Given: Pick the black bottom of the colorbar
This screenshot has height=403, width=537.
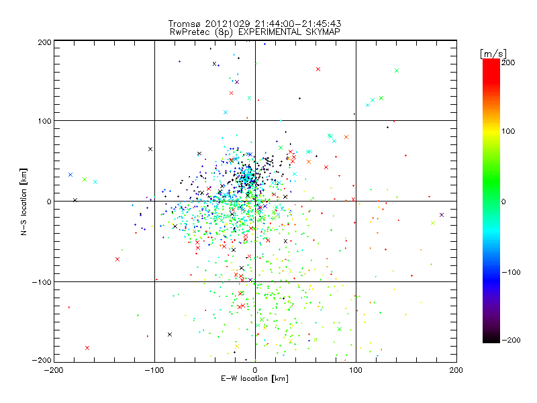Looking at the screenshot, I should pyautogui.click(x=491, y=338).
